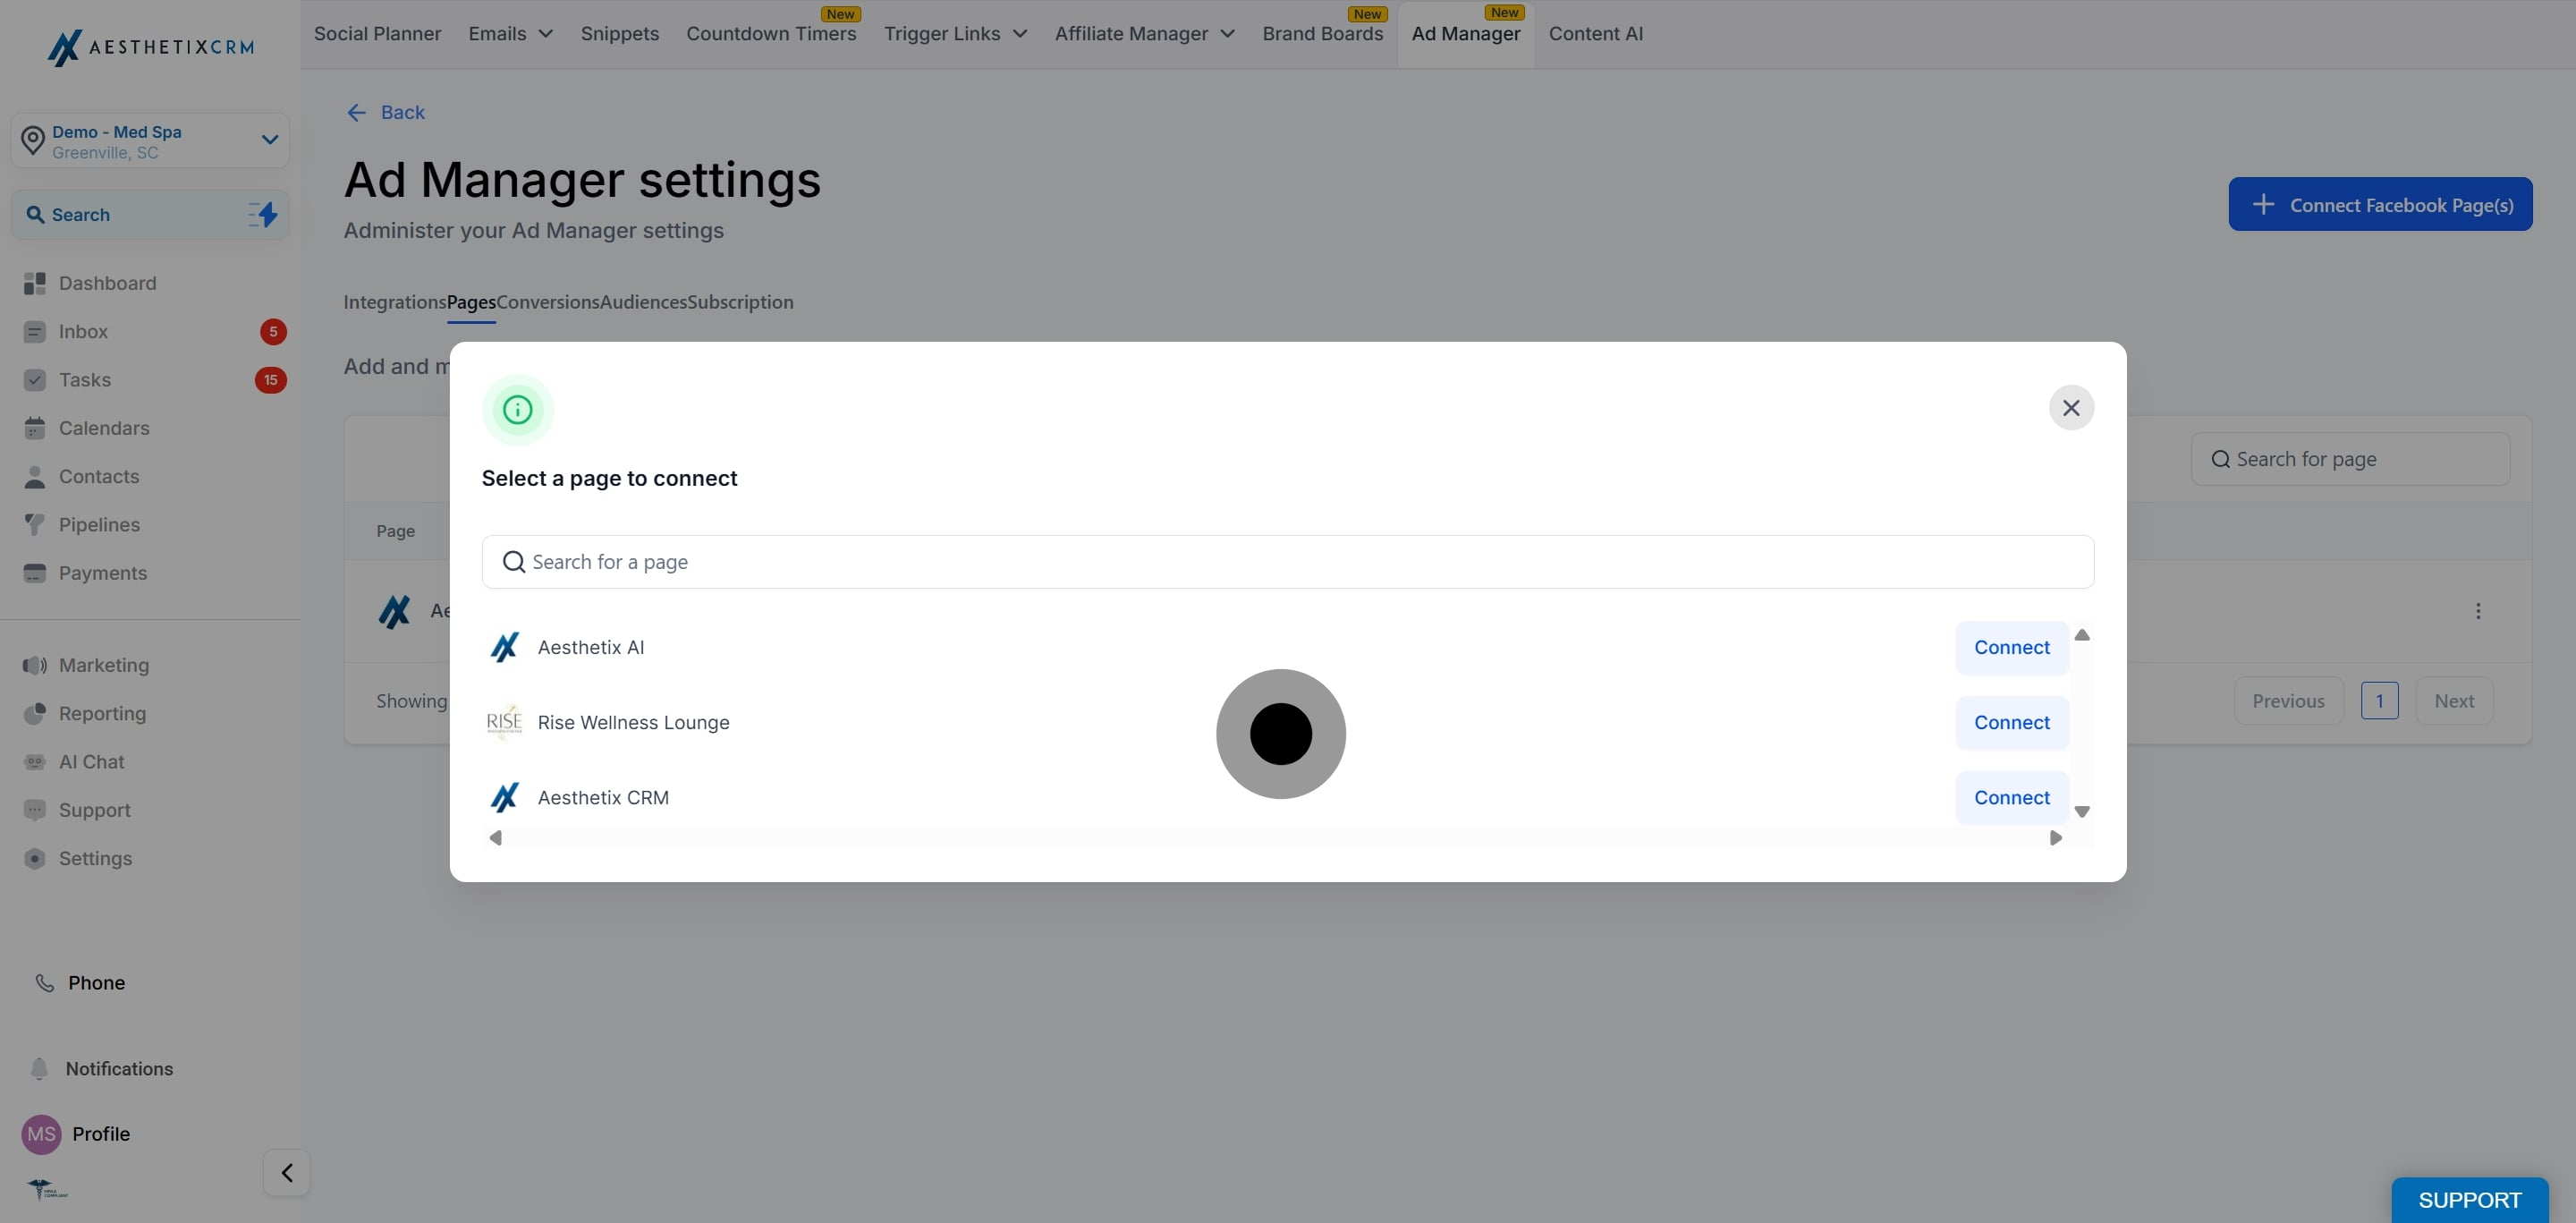Click the Aesthetix AI page logo
Screen dimensions: 2576x1223
(x=504, y=648)
